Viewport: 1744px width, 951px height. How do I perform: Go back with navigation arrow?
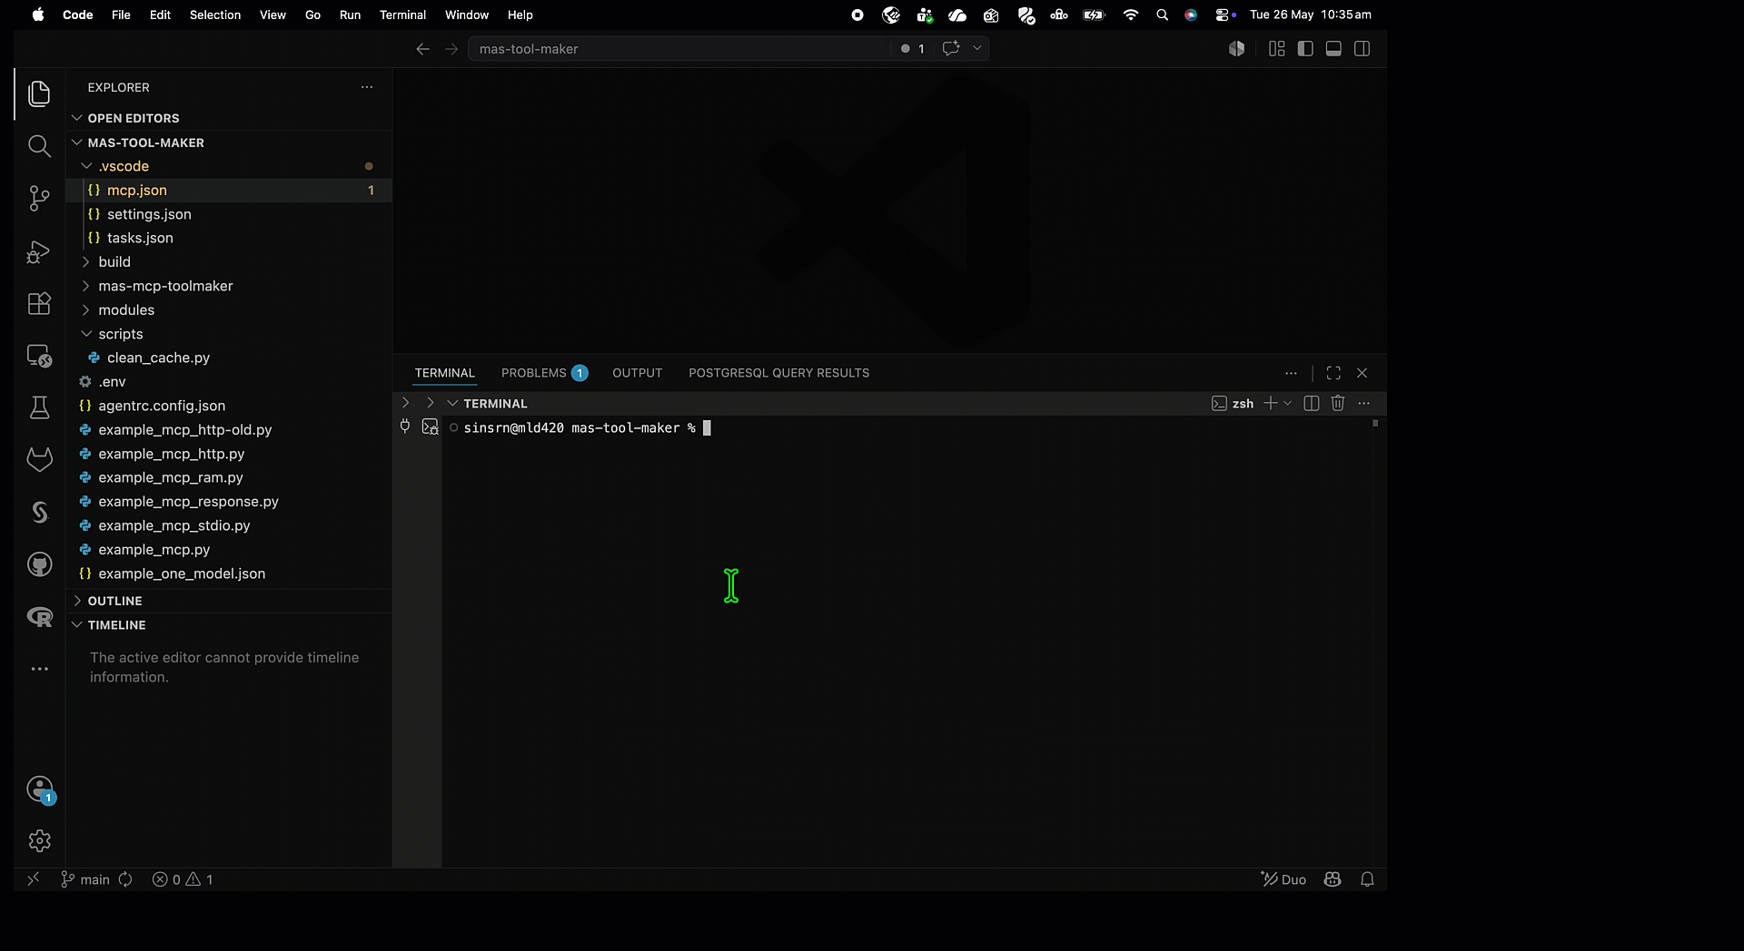(x=422, y=49)
